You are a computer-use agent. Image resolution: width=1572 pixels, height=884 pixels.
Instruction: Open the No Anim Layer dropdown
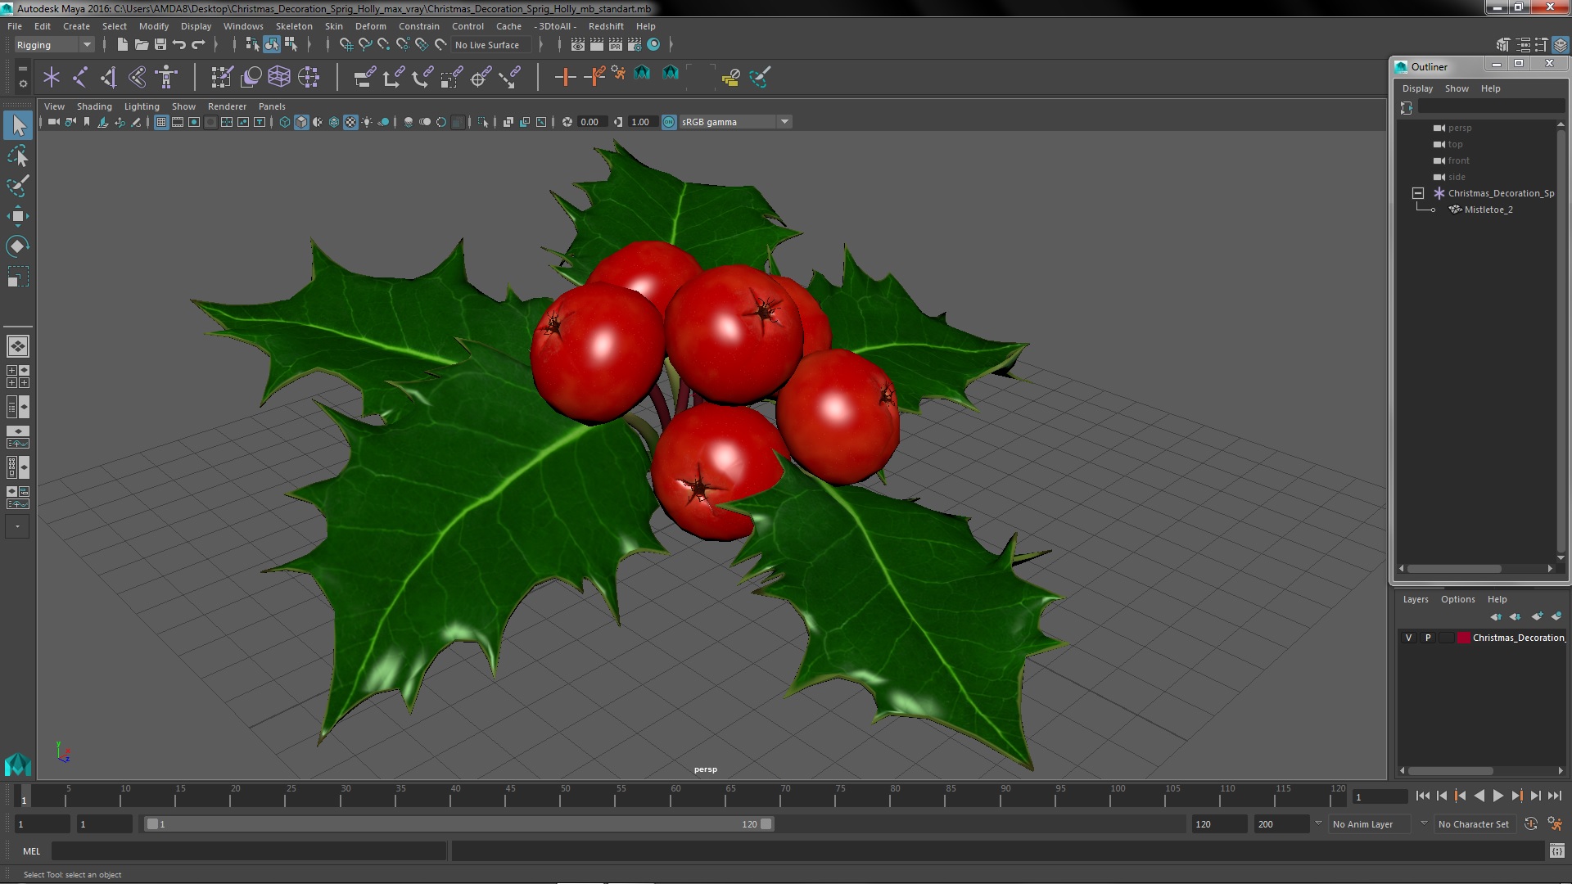coord(1371,824)
